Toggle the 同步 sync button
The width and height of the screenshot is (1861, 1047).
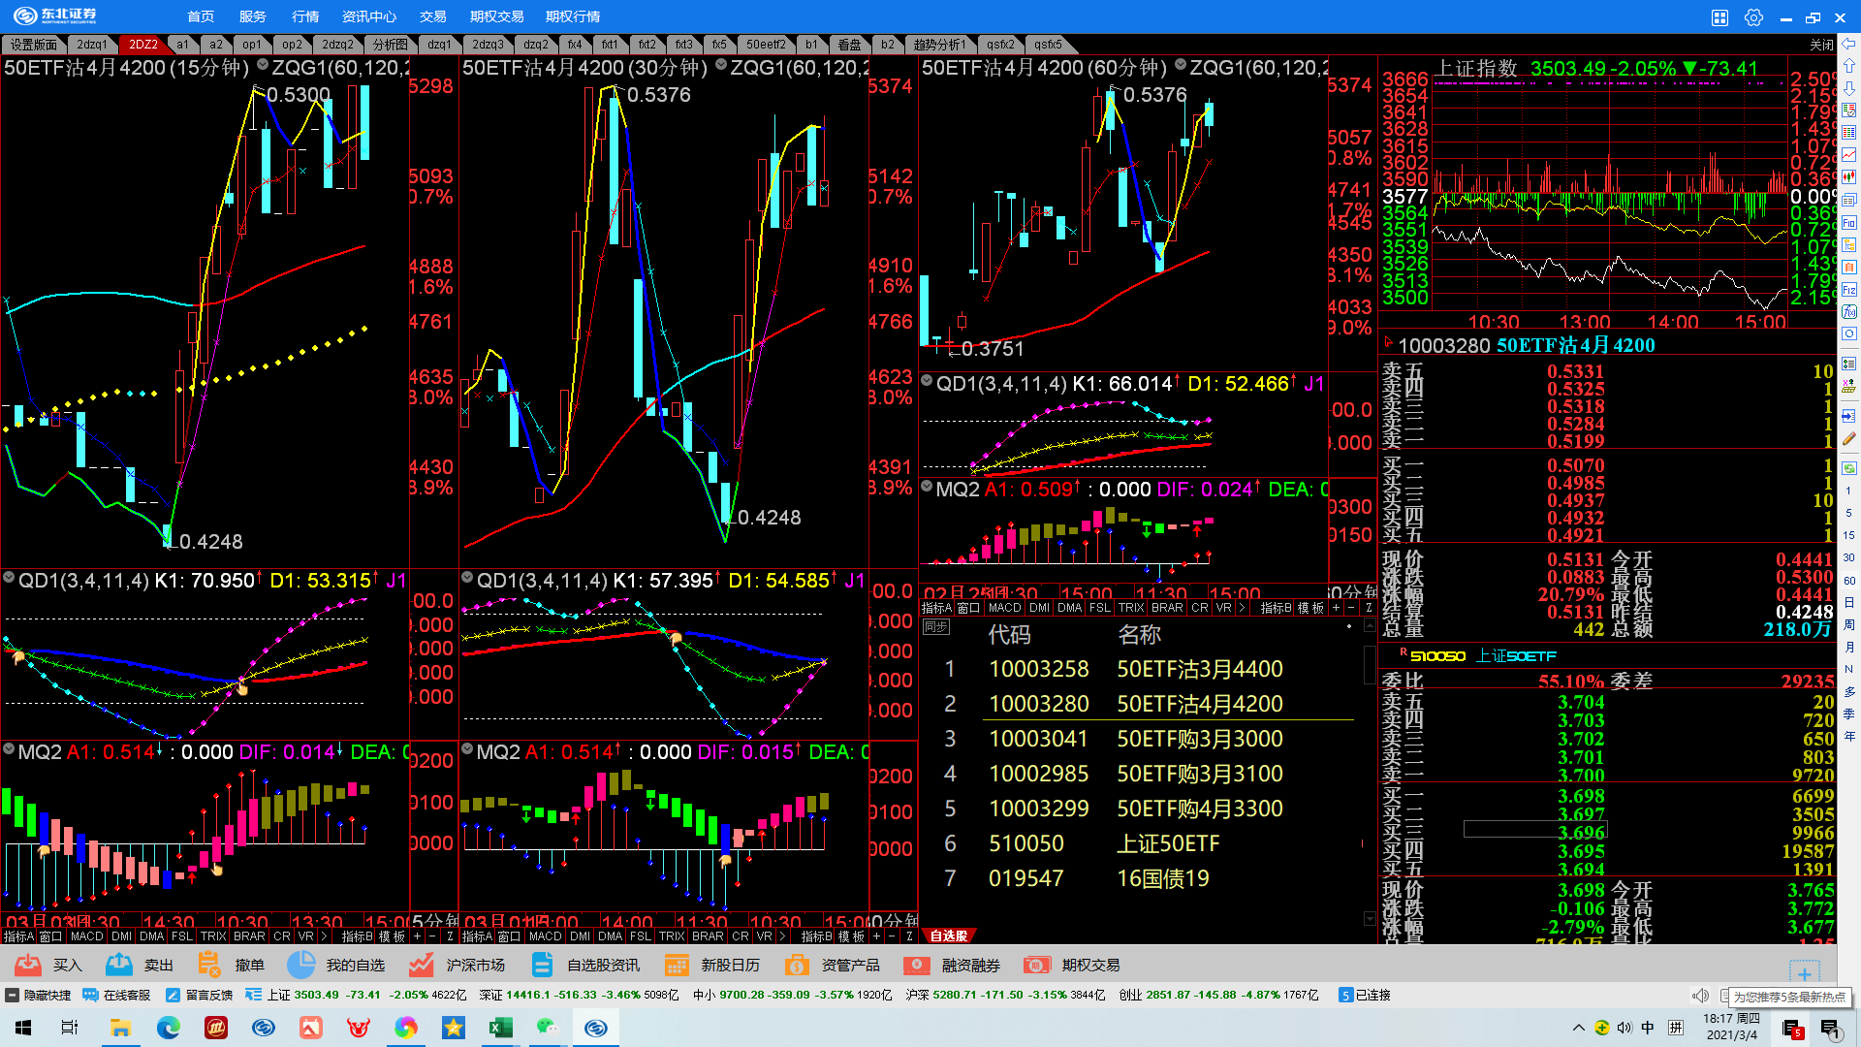(x=935, y=627)
